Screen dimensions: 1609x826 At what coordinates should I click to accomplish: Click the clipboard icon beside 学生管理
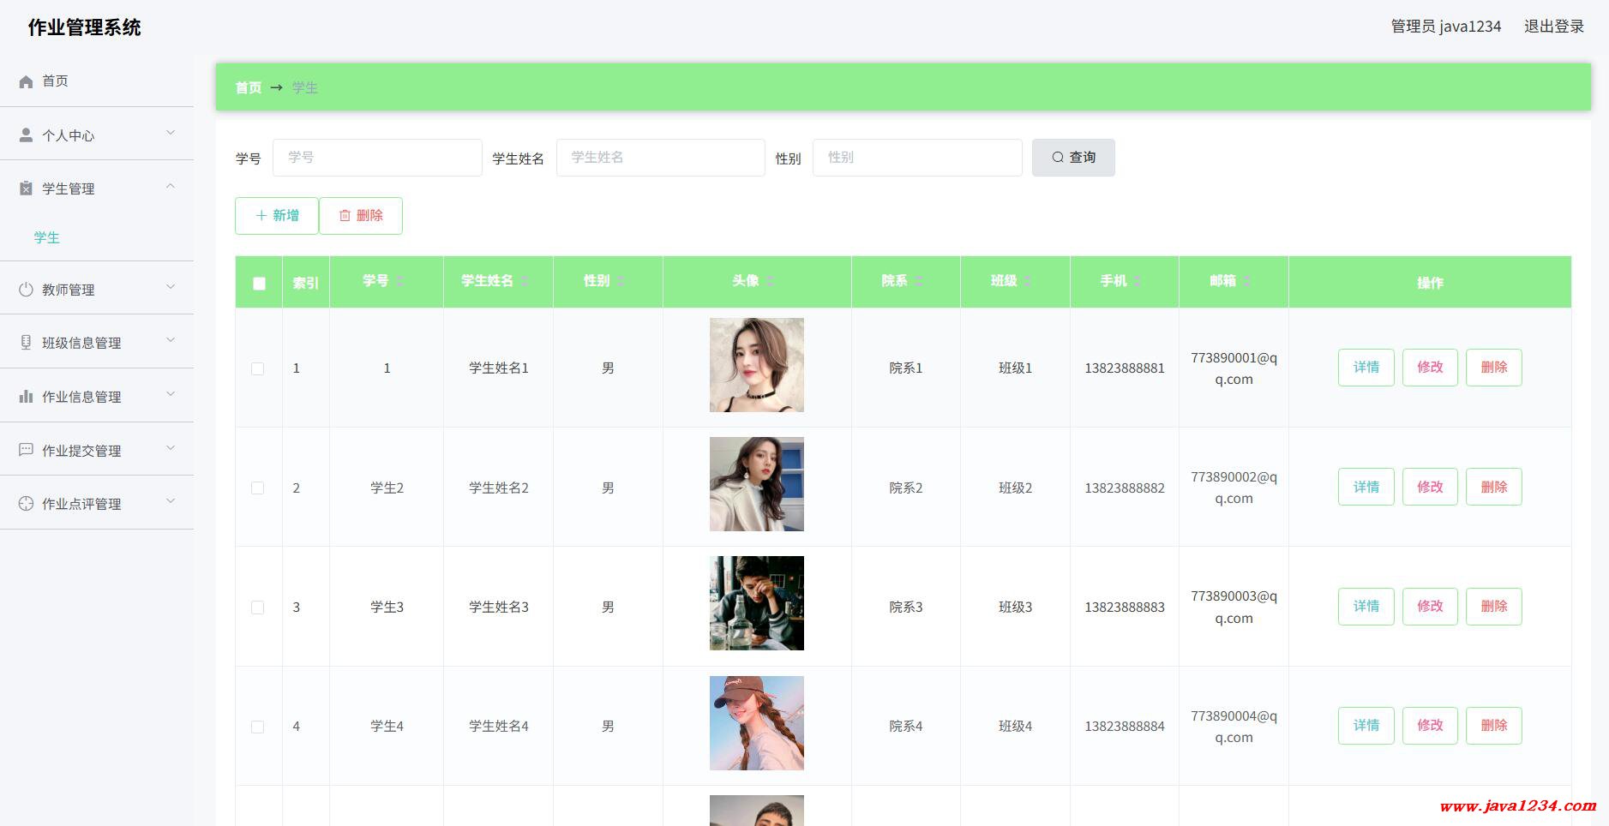pyautogui.click(x=26, y=189)
